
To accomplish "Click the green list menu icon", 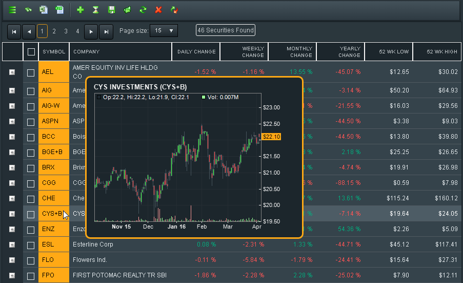I will pos(12,10).
